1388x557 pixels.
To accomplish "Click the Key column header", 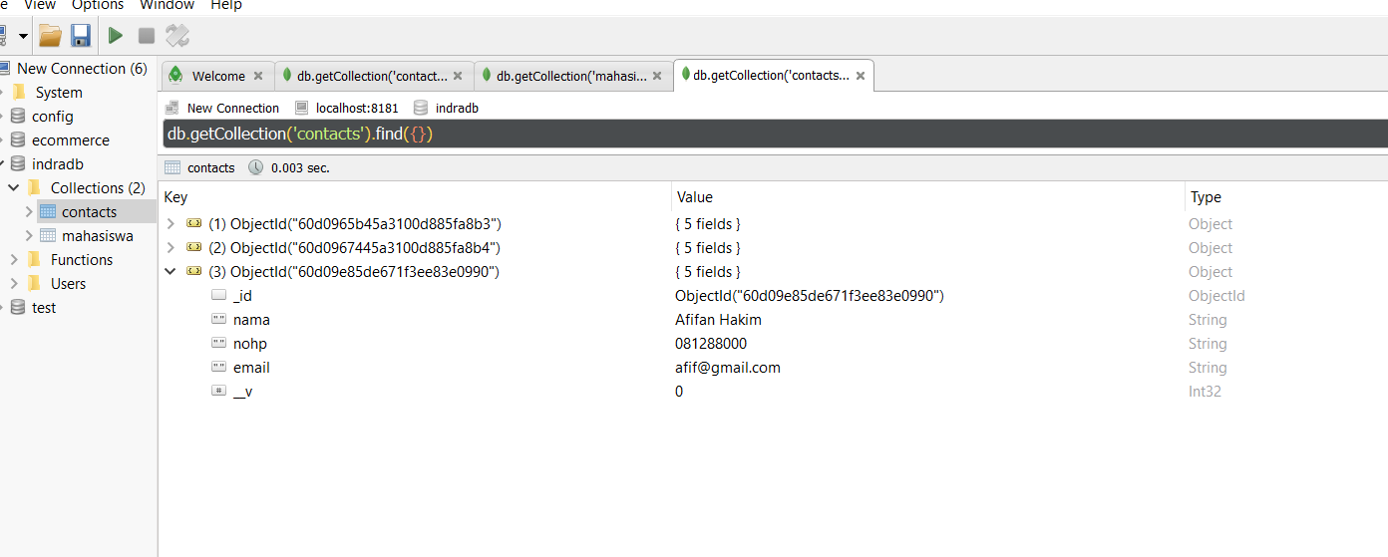I will 416,197.
